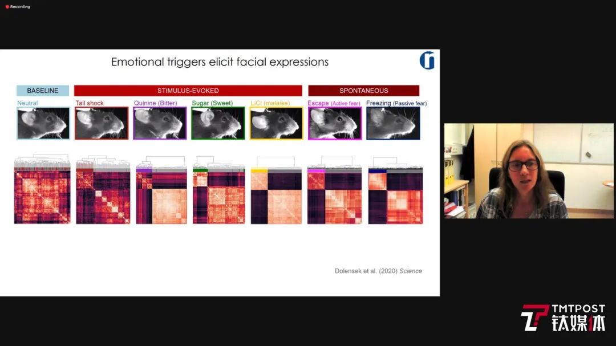
Task: Open the Freezing (Passive fear) mouse thumbnail
Action: pos(393,123)
